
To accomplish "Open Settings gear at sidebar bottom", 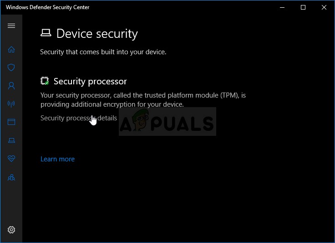I will pyautogui.click(x=11, y=230).
